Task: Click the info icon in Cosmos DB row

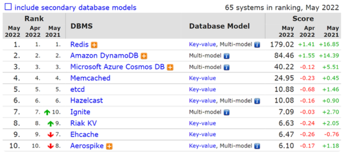Action: point(227,67)
